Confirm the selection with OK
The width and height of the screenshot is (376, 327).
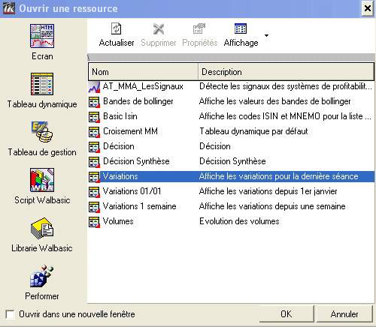pos(287,313)
